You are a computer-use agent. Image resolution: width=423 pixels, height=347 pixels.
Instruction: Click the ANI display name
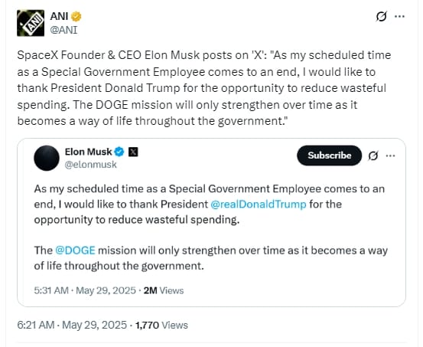[x=59, y=17]
